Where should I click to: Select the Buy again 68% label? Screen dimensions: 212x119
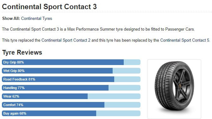(x=15, y=113)
